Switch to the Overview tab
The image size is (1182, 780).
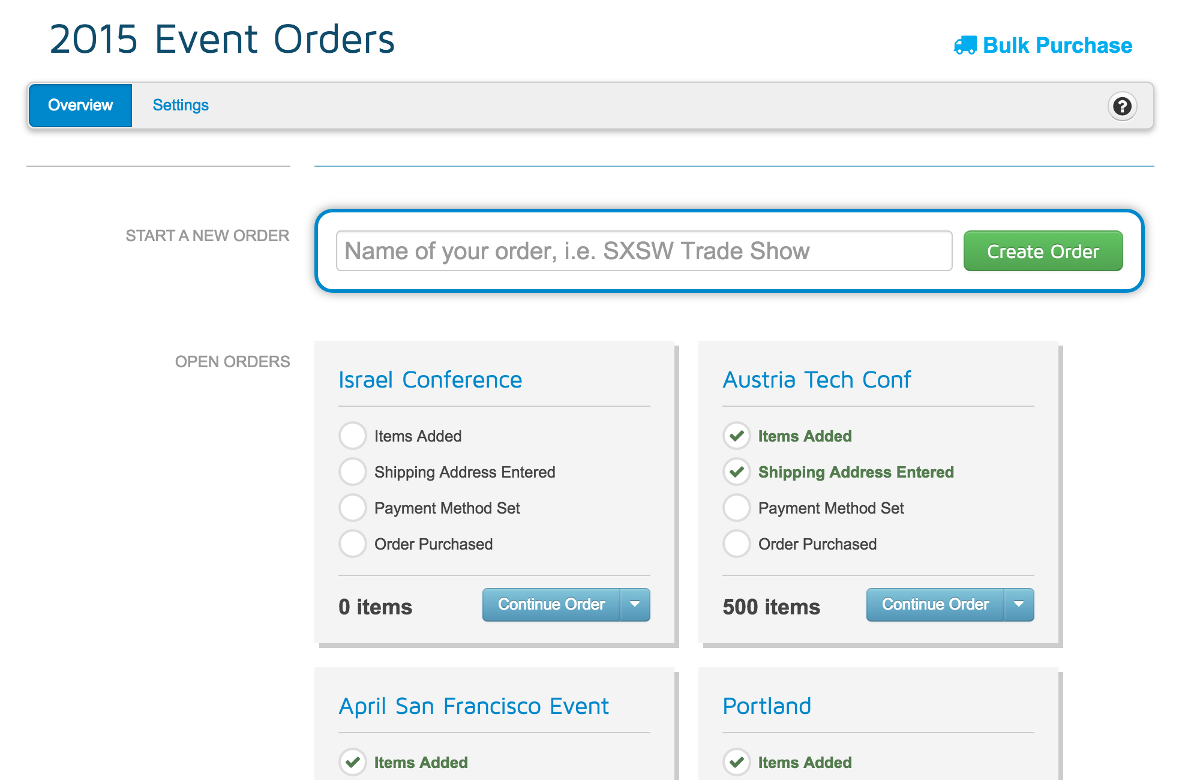(x=80, y=106)
